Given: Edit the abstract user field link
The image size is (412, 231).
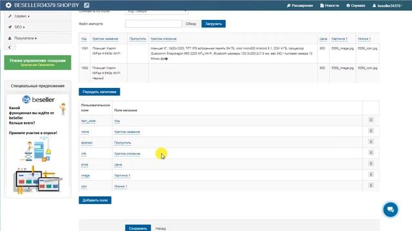Looking at the screenshot, I should tap(87, 142).
